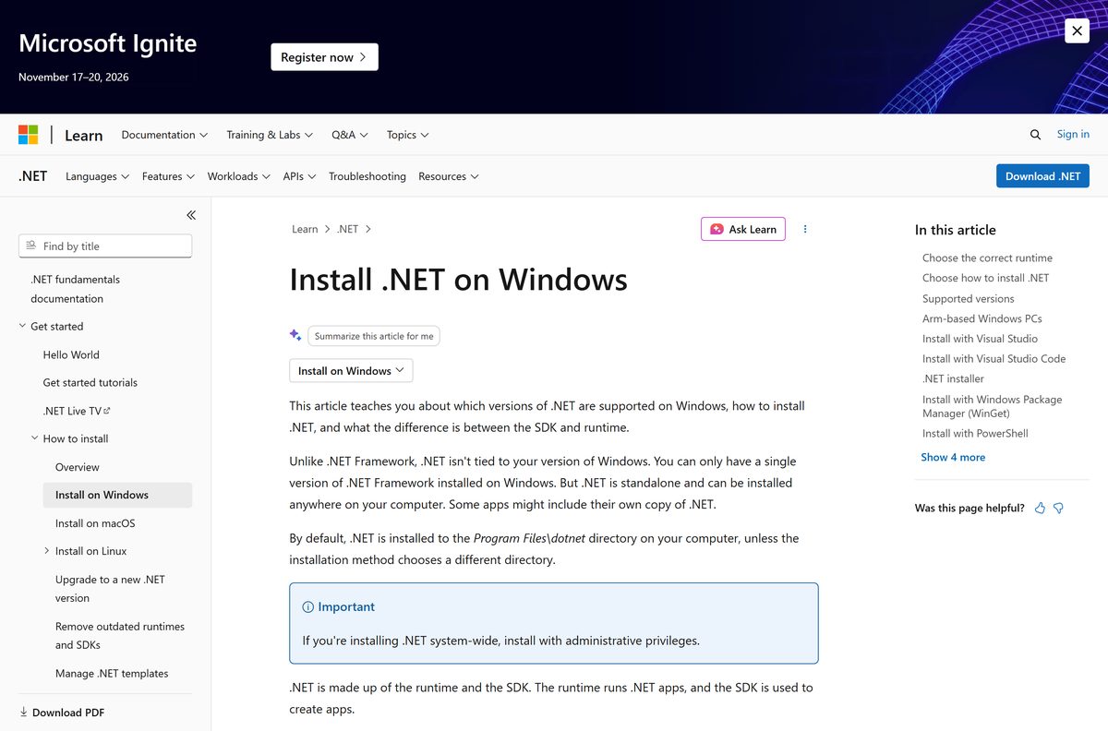The height and width of the screenshot is (731, 1108).
Task: Open Manage .NET templates in sidebar
Action: click(112, 674)
